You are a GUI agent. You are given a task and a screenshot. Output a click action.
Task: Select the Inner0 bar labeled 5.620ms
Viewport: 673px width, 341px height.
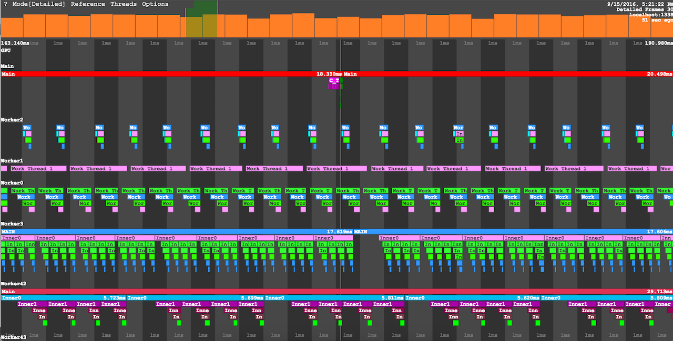[x=472, y=297]
